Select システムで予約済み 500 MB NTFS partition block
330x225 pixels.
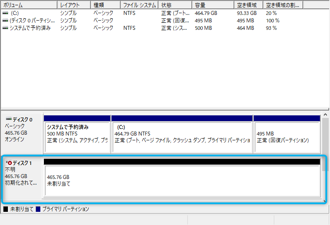pyautogui.click(x=77, y=134)
